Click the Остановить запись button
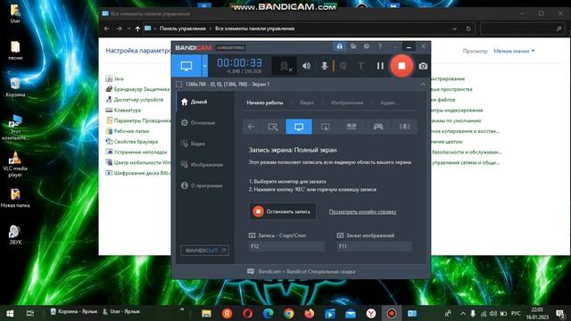The image size is (571, 321). click(x=283, y=211)
